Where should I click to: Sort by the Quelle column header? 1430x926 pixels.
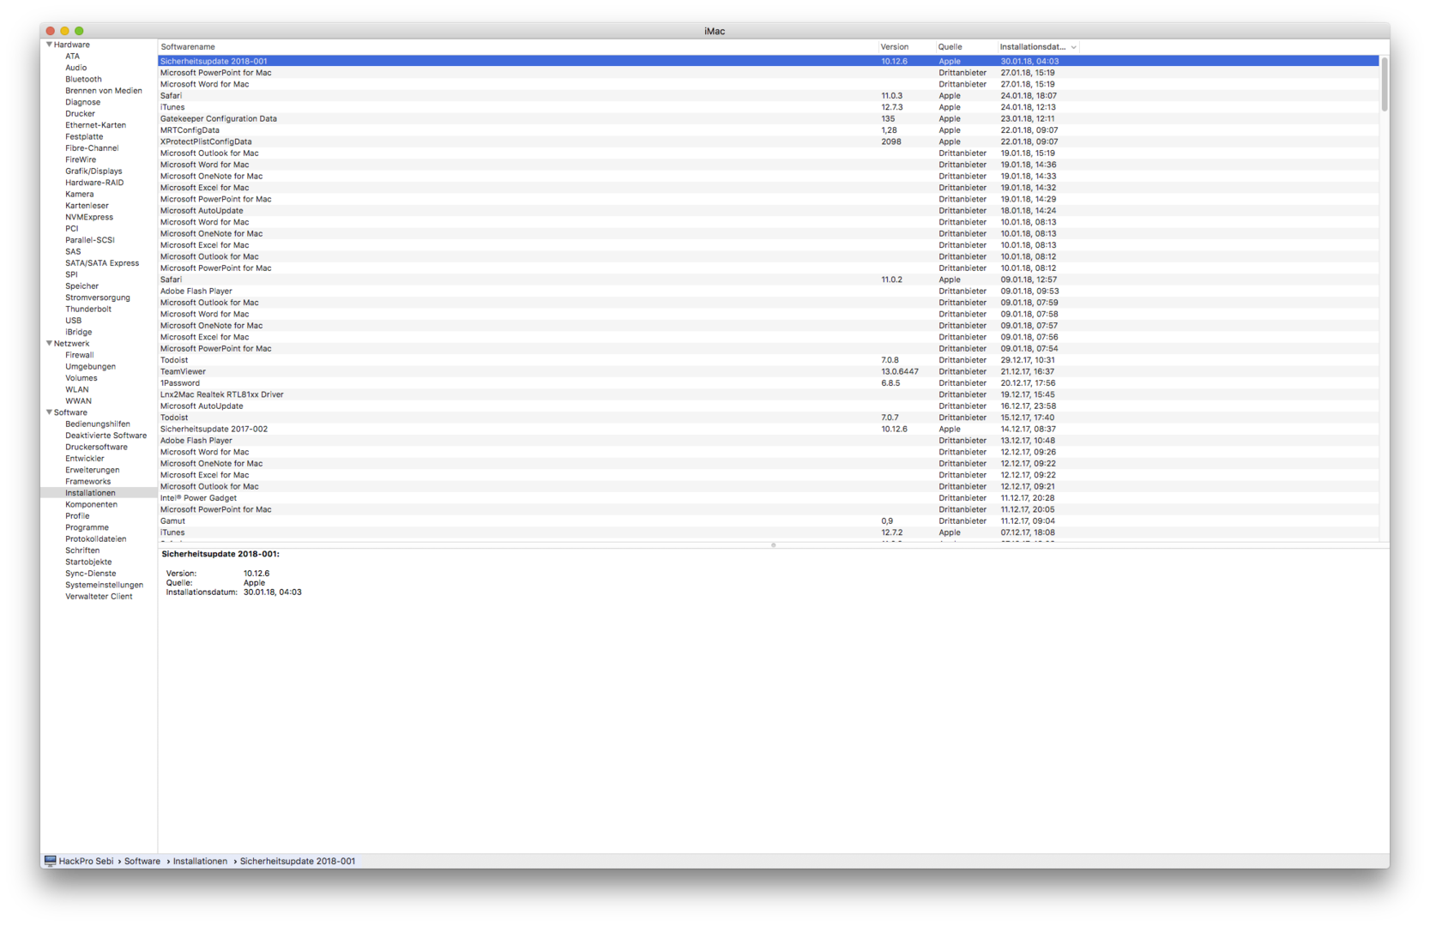point(965,47)
